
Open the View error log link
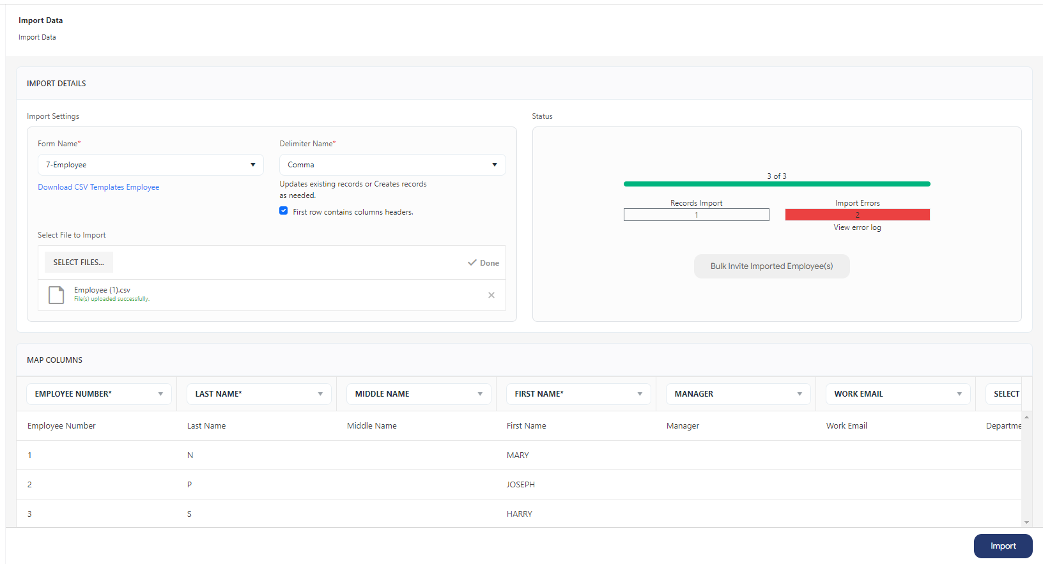click(x=857, y=227)
